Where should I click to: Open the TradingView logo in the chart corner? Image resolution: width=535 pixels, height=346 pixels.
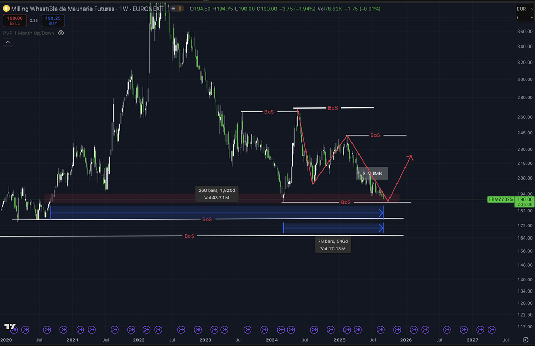(x=10, y=327)
